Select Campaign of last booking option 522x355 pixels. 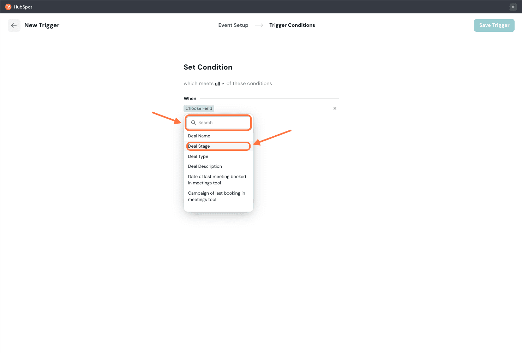click(216, 196)
